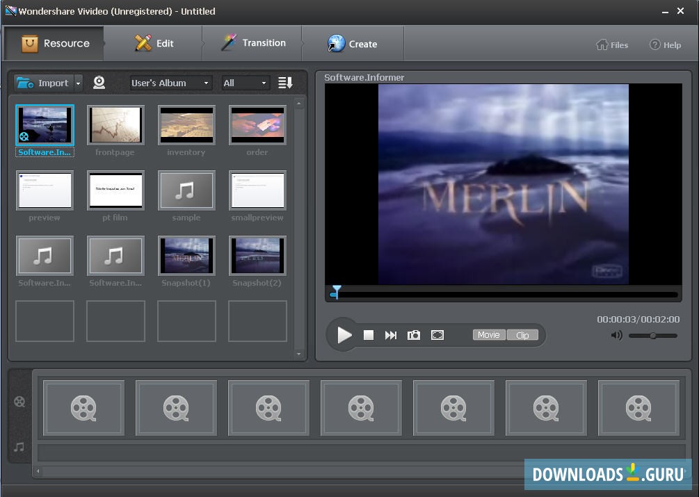Select the video track film reel icon
Screen dimensions: 699x497
[19, 401]
